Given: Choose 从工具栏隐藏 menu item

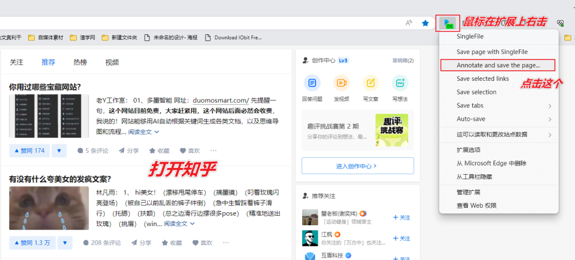Looking at the screenshot, I should click(499, 177).
